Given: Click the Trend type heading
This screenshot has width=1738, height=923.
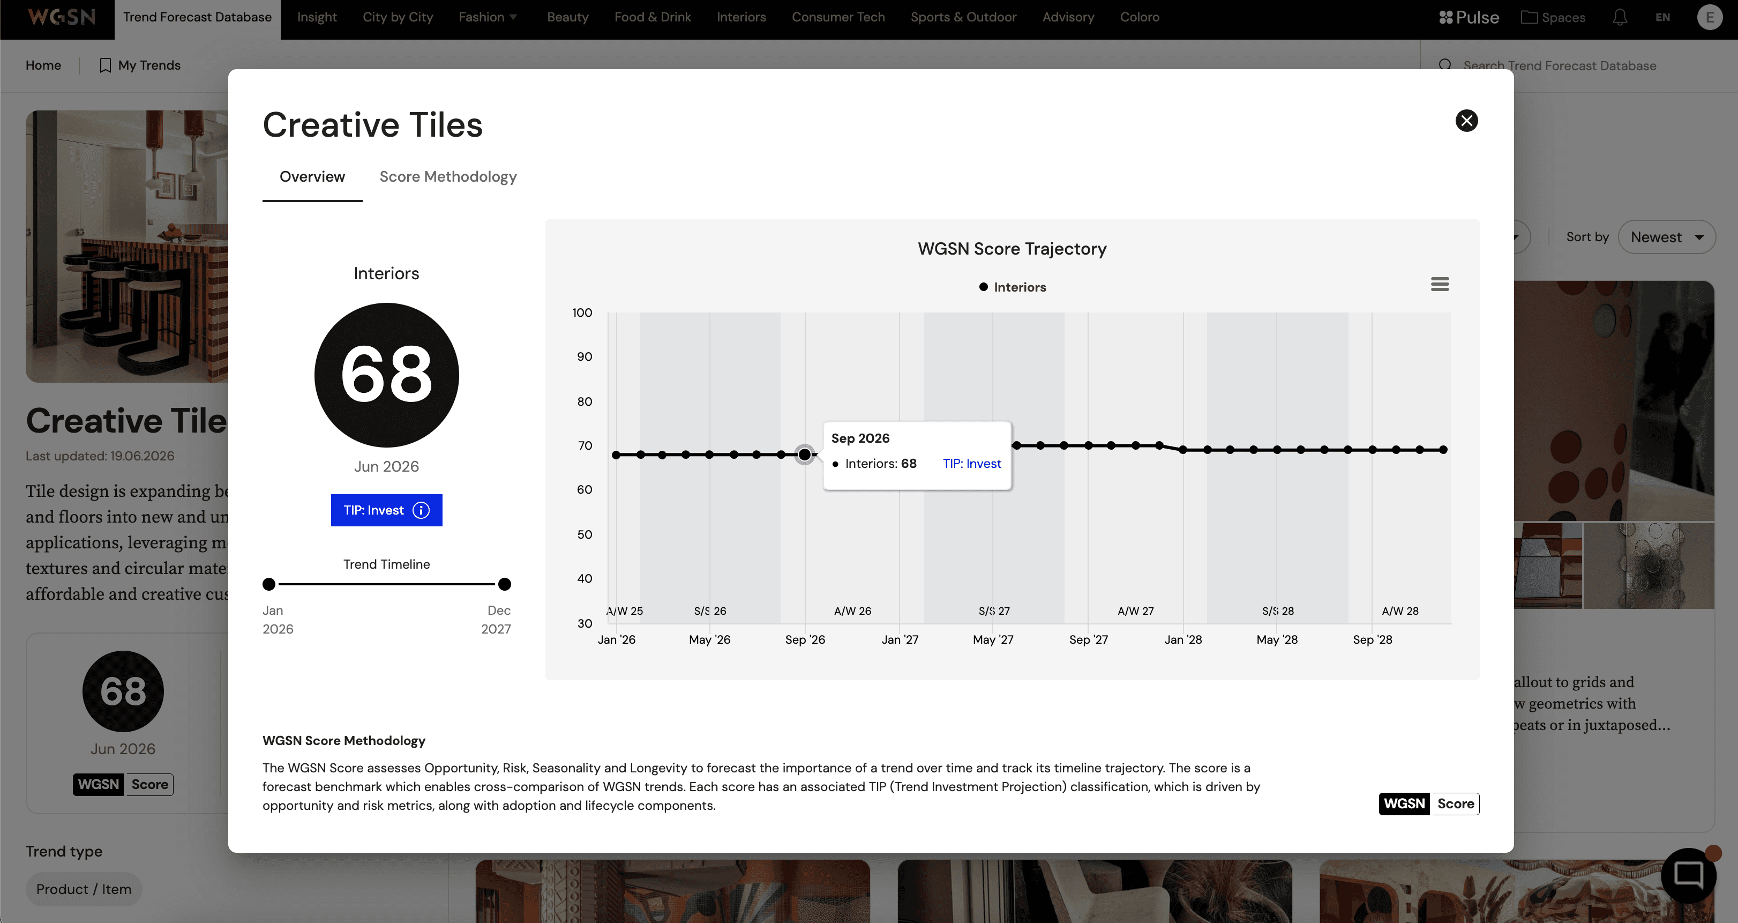Looking at the screenshot, I should (x=64, y=851).
